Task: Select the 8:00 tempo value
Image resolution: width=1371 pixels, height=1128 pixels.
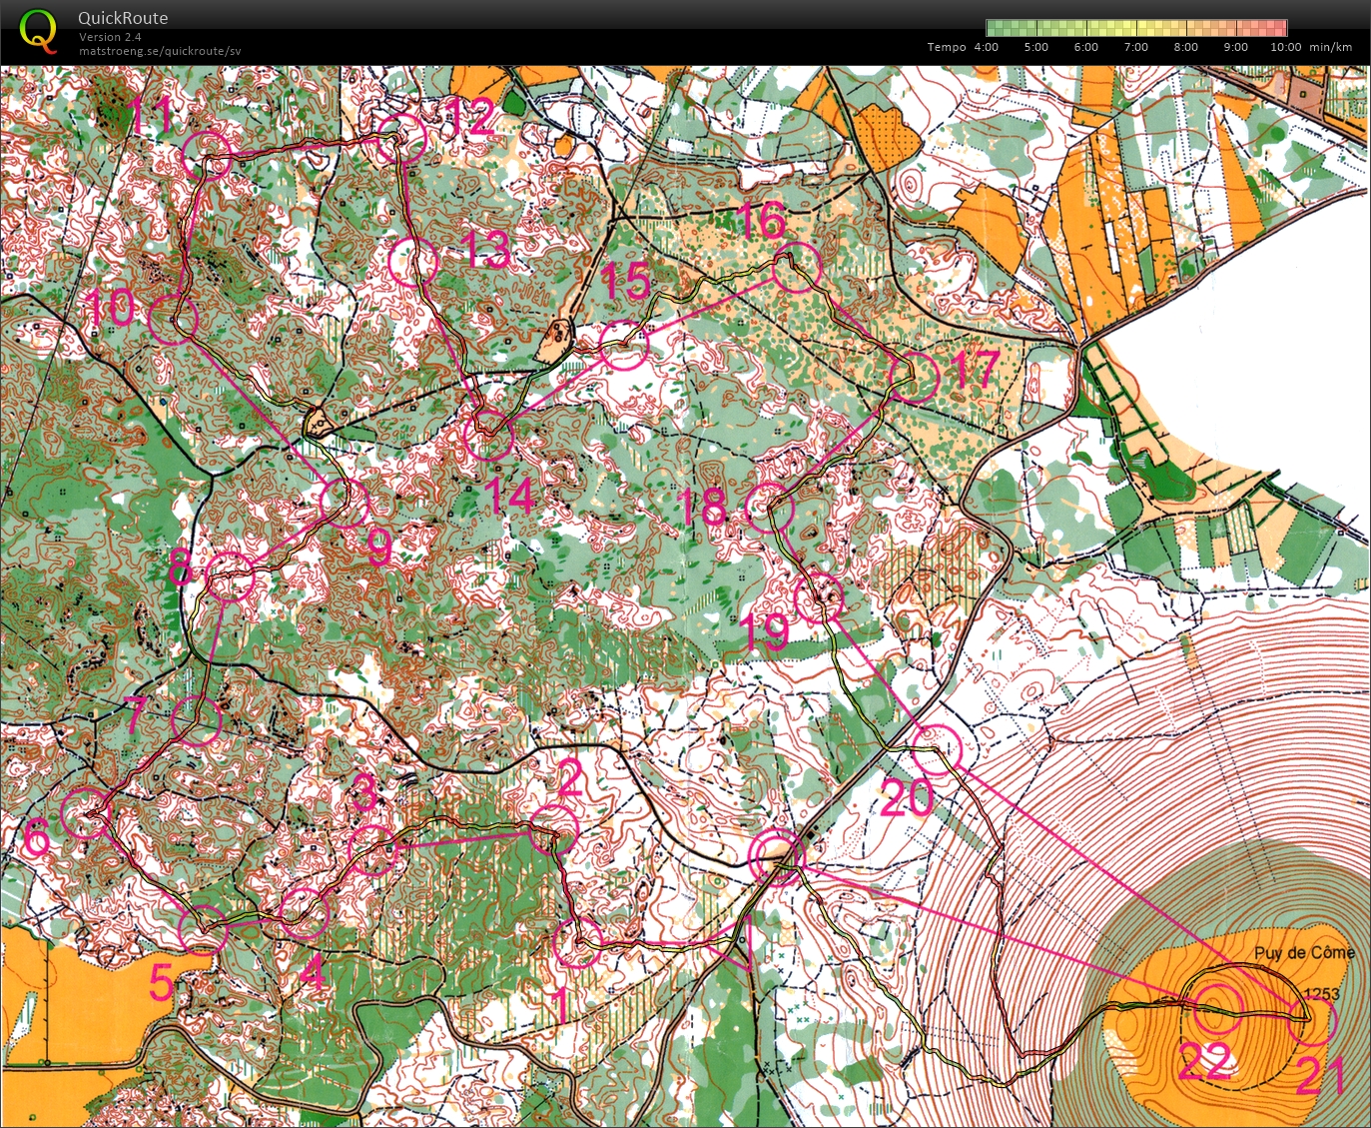Action: 1186,47
